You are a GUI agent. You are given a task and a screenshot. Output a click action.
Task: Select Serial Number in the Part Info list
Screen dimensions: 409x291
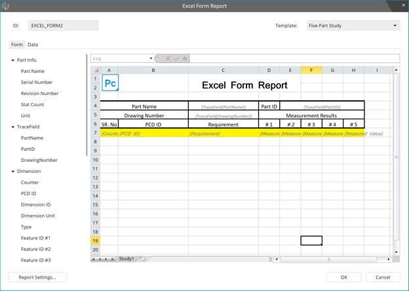(37, 82)
